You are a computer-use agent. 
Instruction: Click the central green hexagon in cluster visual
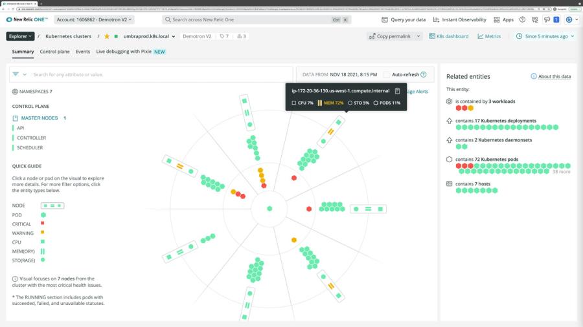coord(269,209)
